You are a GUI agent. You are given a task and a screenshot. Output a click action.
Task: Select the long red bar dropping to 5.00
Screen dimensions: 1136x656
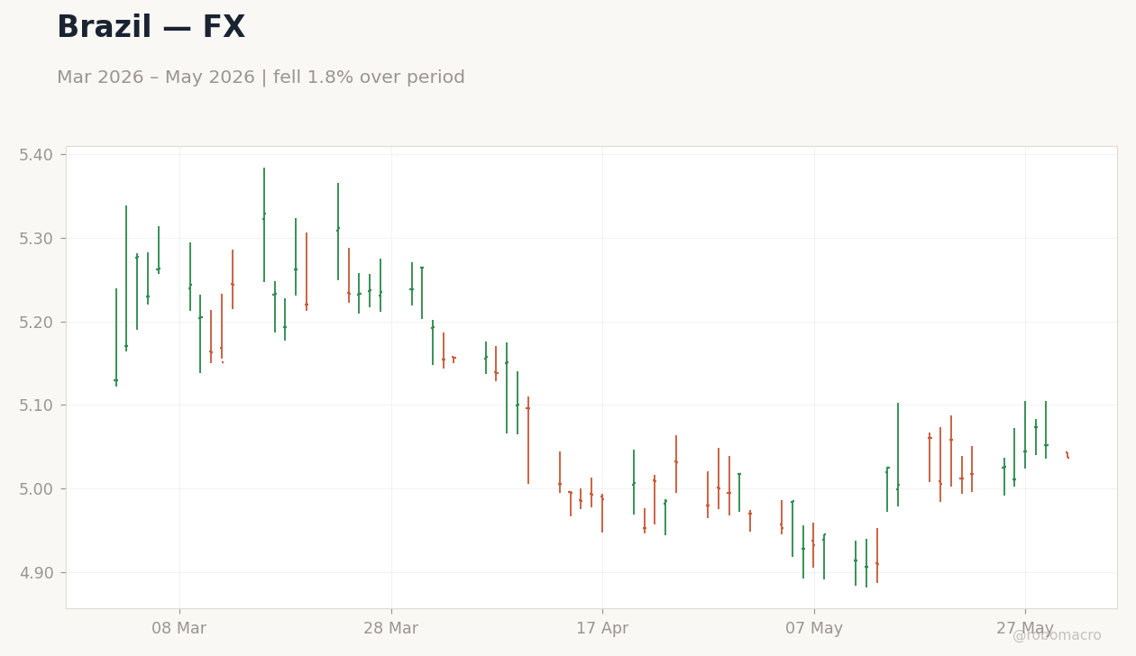(528, 440)
